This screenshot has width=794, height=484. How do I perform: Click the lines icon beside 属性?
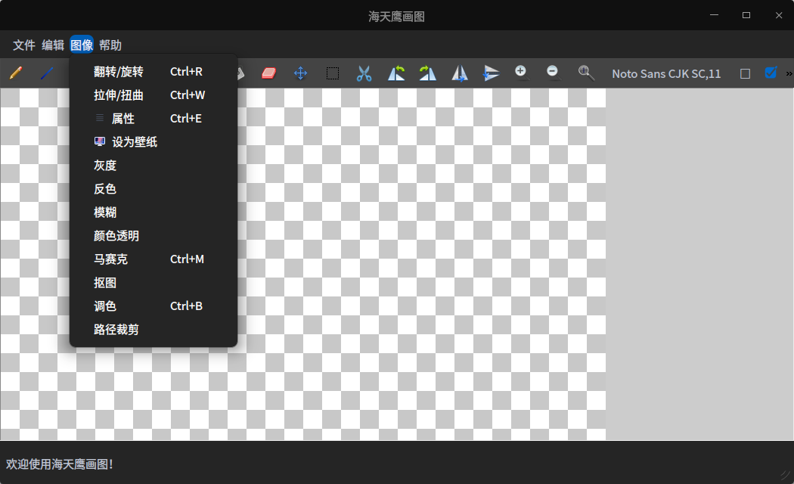[x=100, y=118]
